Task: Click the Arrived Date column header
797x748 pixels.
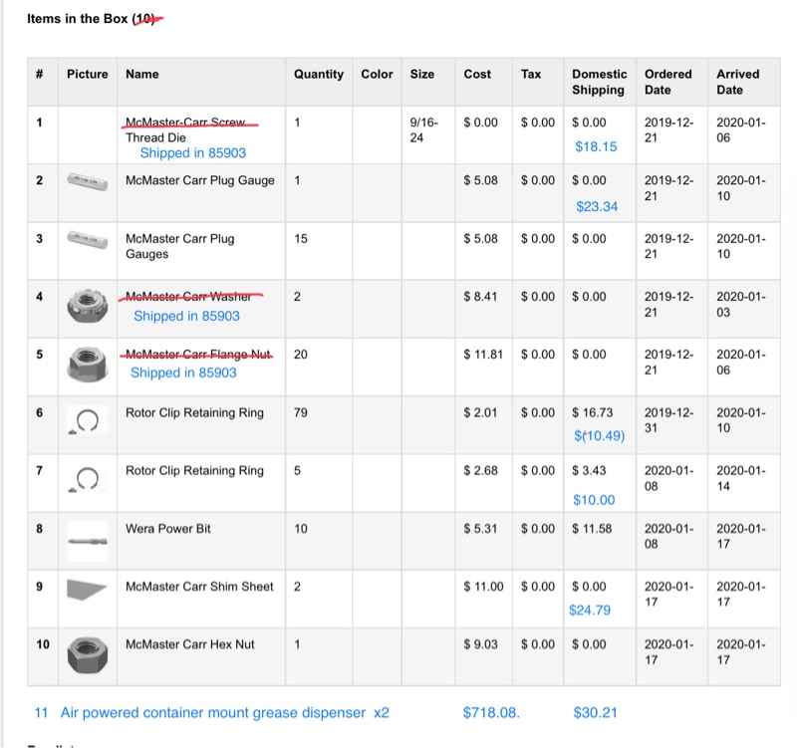Action: (737, 82)
